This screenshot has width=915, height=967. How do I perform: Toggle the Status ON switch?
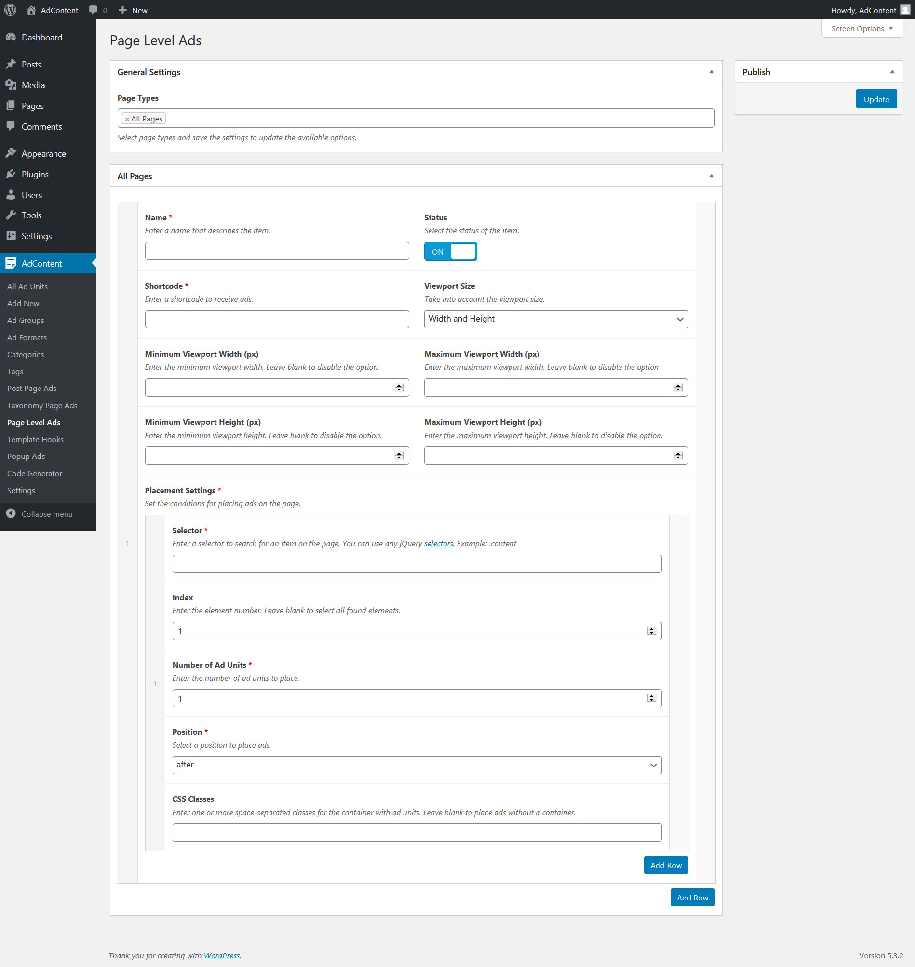450,252
